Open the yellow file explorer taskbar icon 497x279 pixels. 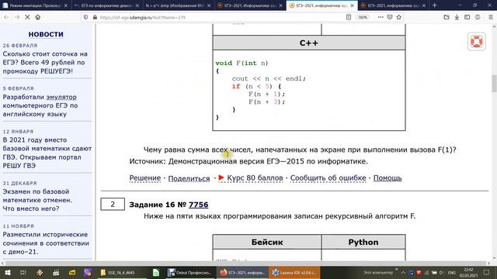click(72, 272)
